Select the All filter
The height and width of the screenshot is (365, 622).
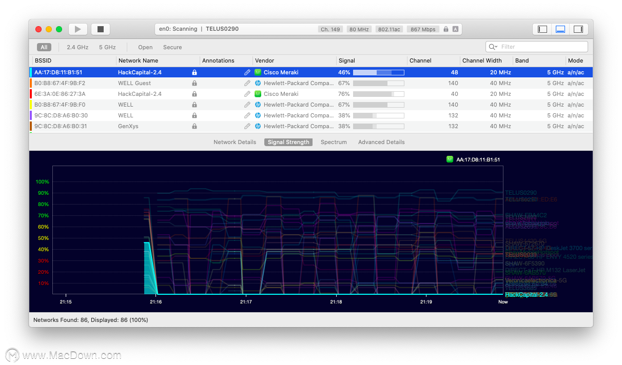point(44,47)
